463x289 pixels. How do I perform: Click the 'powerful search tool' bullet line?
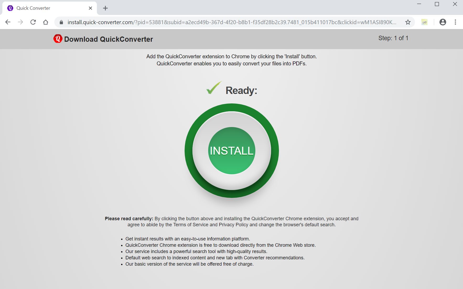[x=196, y=251]
